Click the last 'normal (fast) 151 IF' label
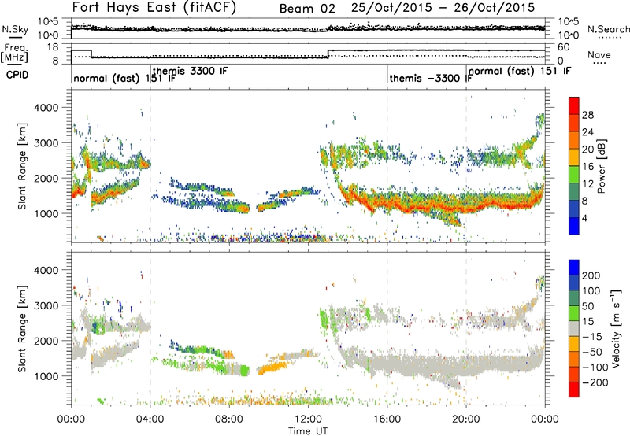This screenshot has width=630, height=436. (520, 72)
